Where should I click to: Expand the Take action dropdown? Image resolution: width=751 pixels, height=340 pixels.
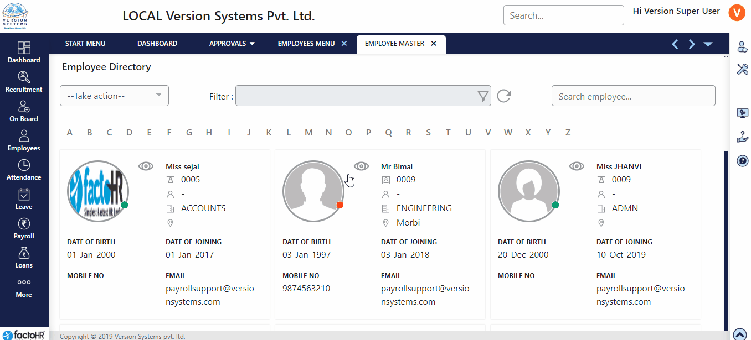(x=114, y=96)
